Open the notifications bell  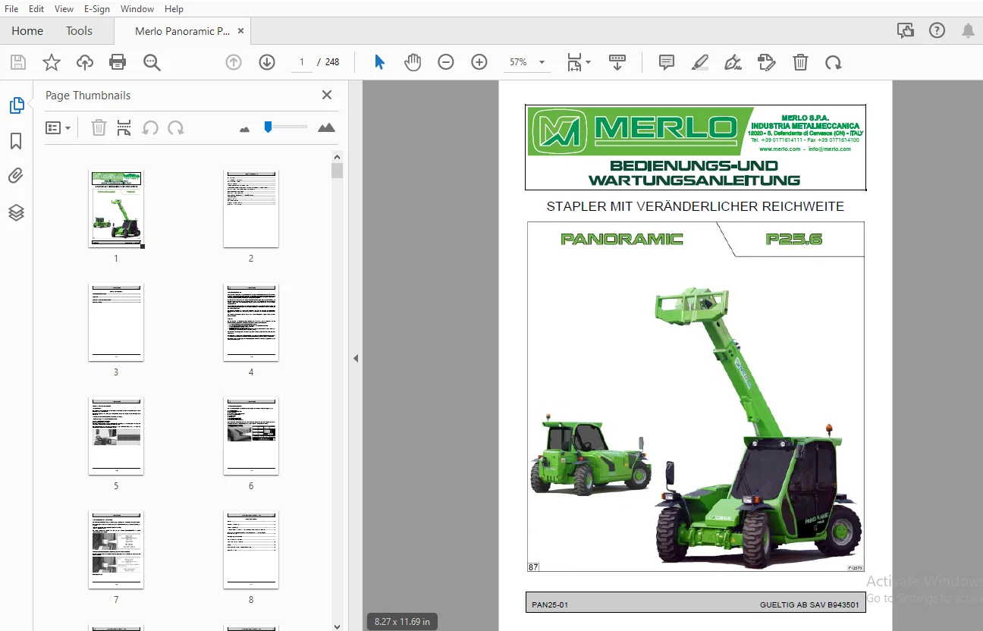tap(968, 31)
